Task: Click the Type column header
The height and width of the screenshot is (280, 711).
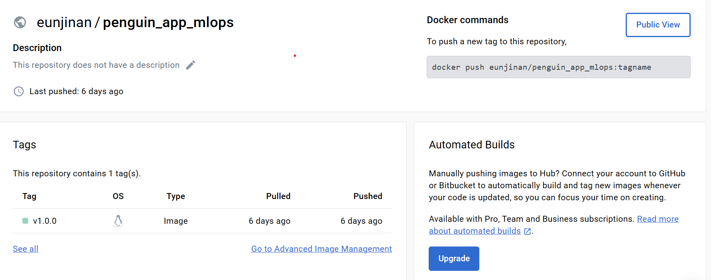Action: point(176,196)
